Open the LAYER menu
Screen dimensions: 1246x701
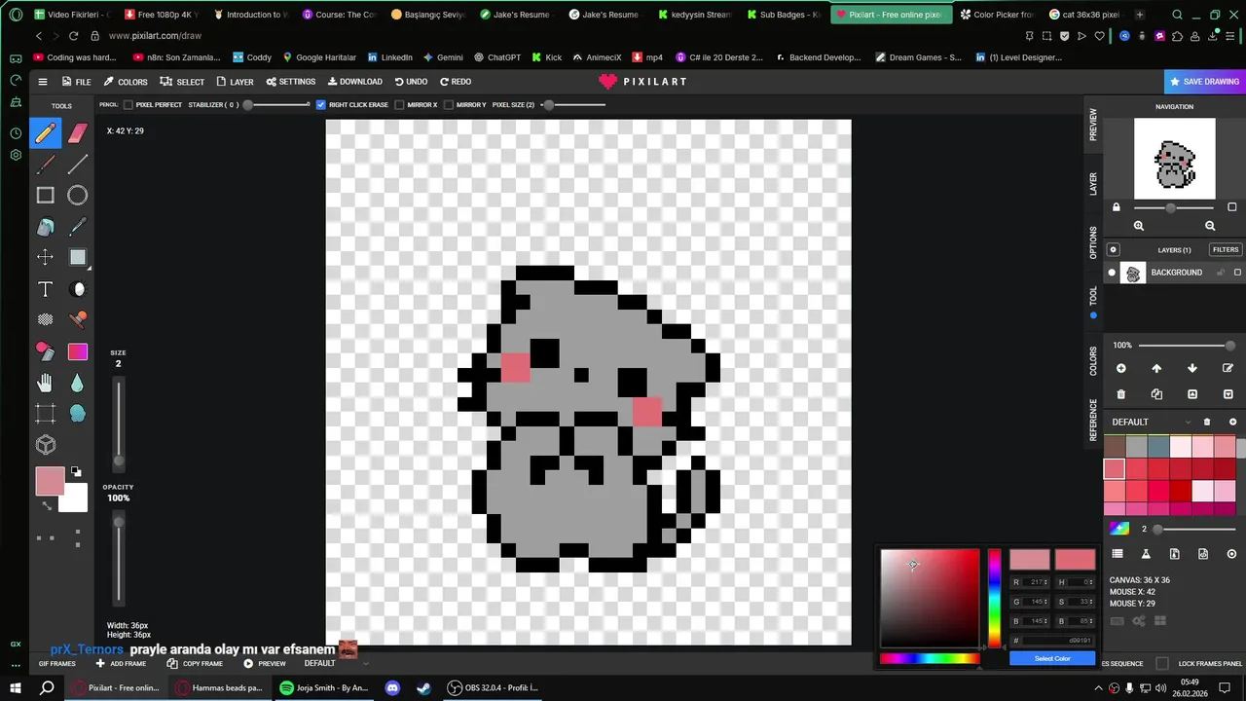[x=235, y=82]
